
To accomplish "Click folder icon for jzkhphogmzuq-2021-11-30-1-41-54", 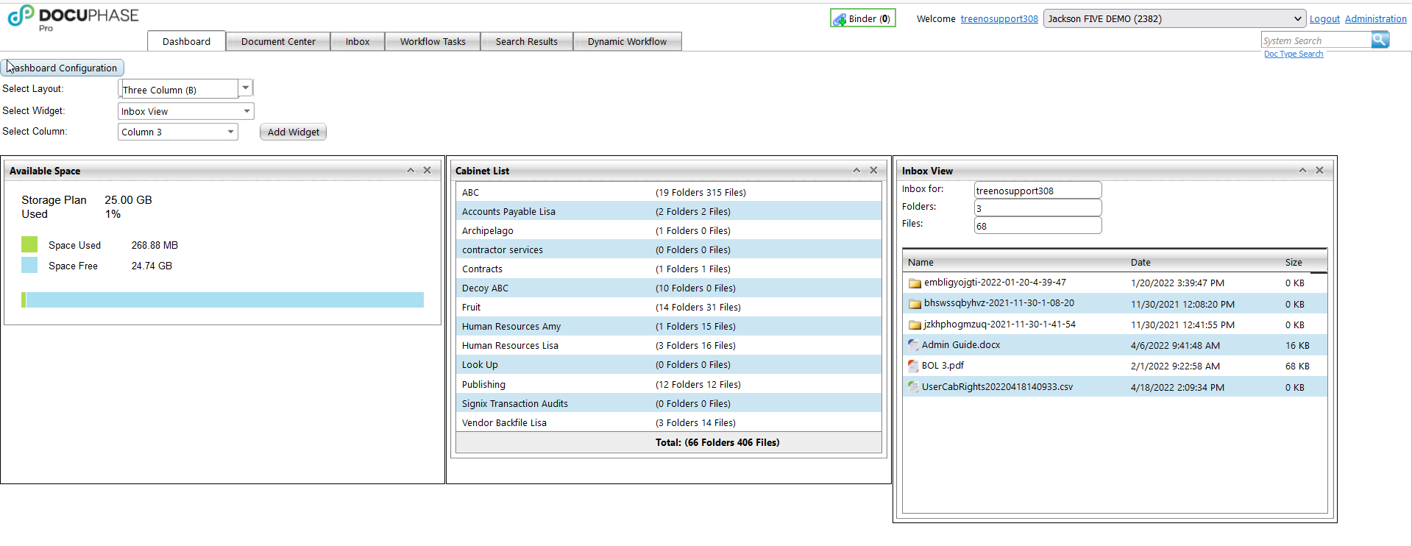I will [x=915, y=325].
